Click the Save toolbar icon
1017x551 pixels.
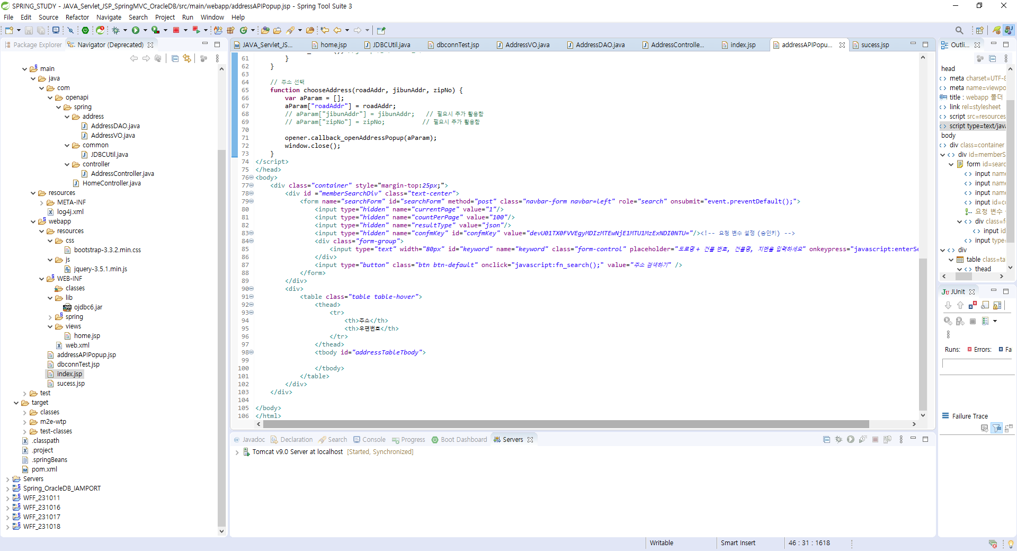(x=29, y=30)
